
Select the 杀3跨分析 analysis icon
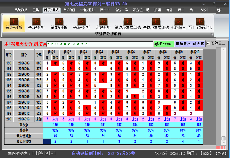81,23
